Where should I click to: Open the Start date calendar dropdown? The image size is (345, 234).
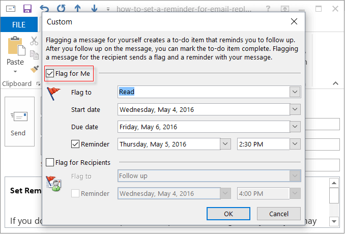[295, 109]
